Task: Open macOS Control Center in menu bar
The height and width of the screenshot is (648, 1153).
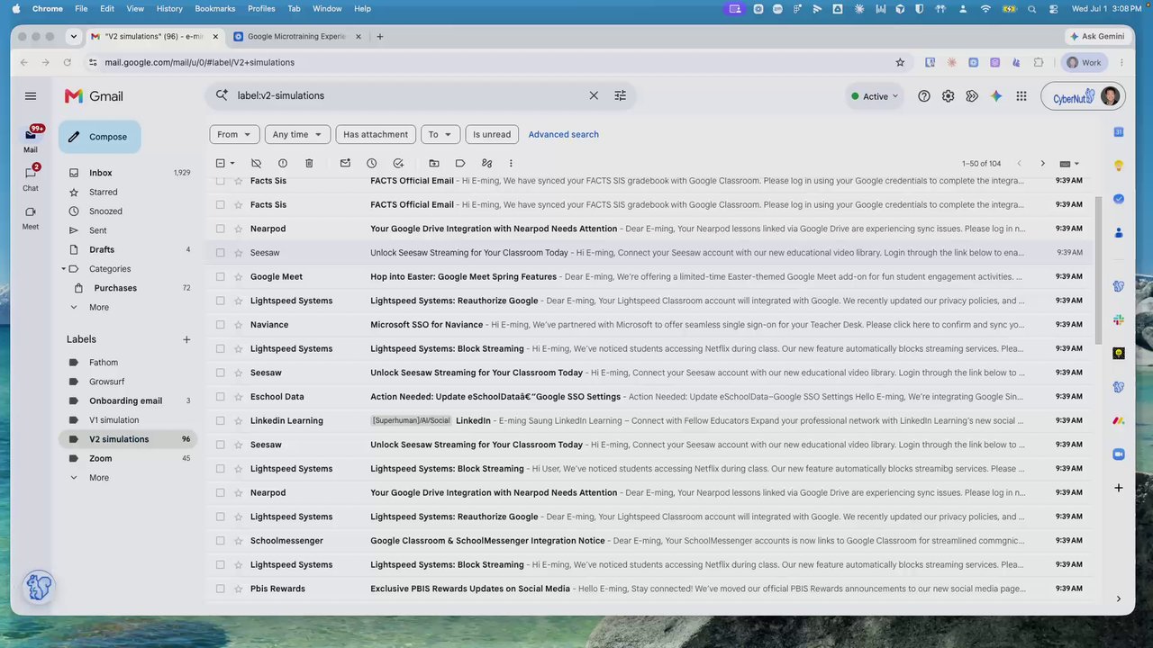Action: pyautogui.click(x=1053, y=8)
